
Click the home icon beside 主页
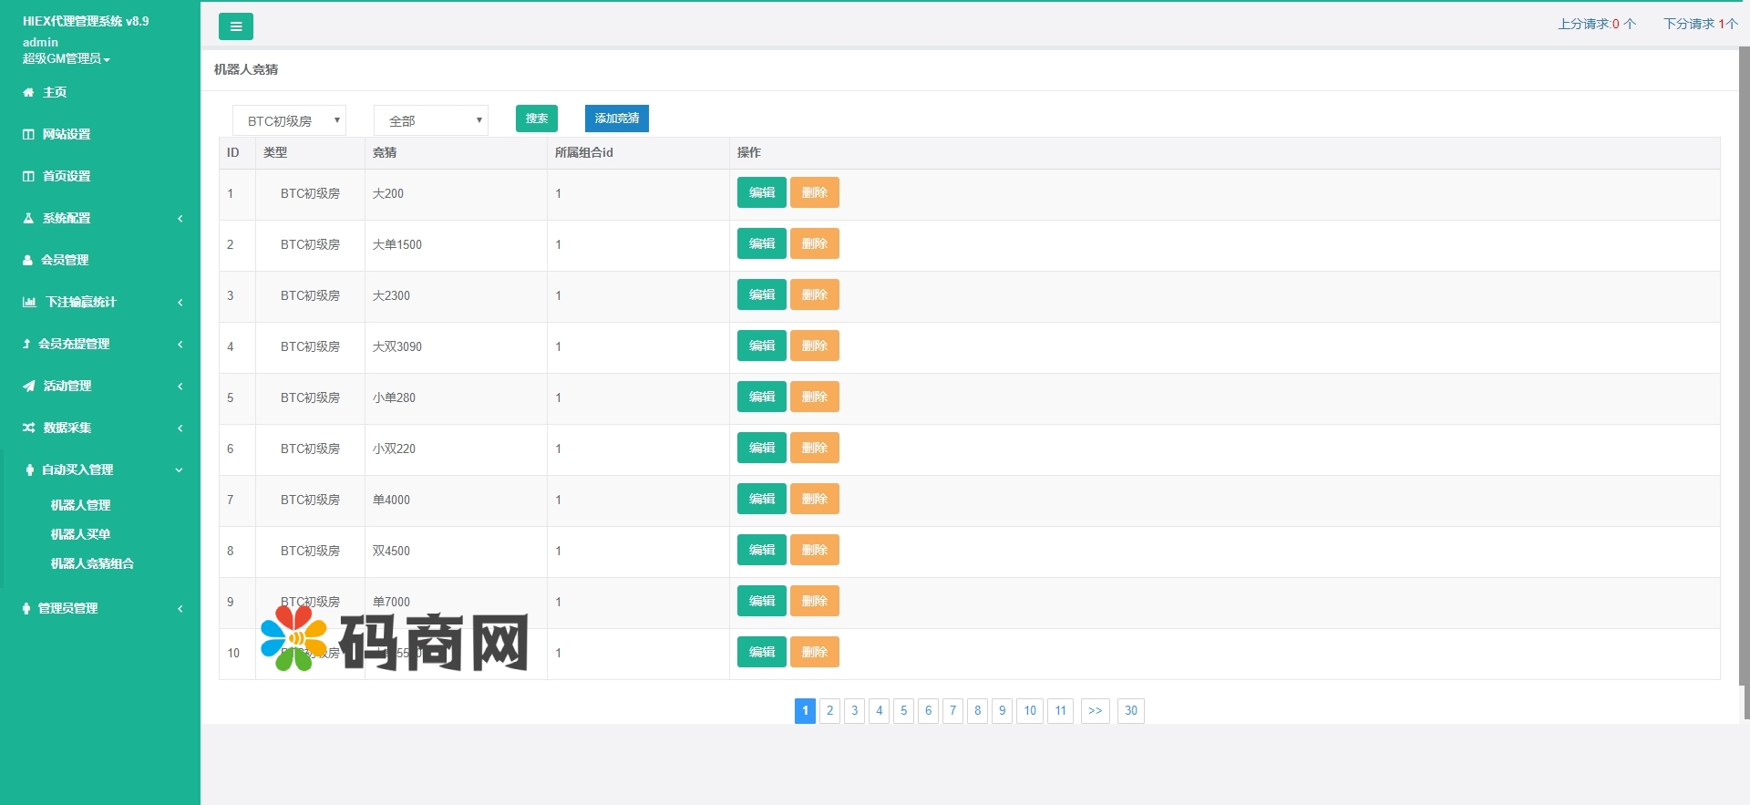[28, 92]
